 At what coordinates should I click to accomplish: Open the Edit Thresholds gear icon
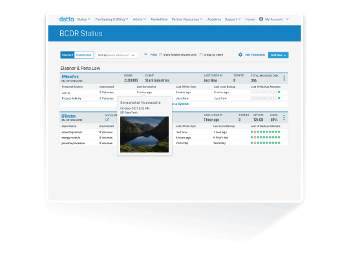[x=240, y=55]
